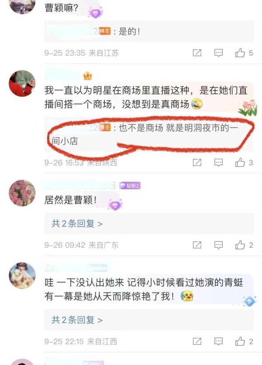Tap the 钻粉2 badge
Image resolution: width=262 pixels, height=365 pixels.
130,185
